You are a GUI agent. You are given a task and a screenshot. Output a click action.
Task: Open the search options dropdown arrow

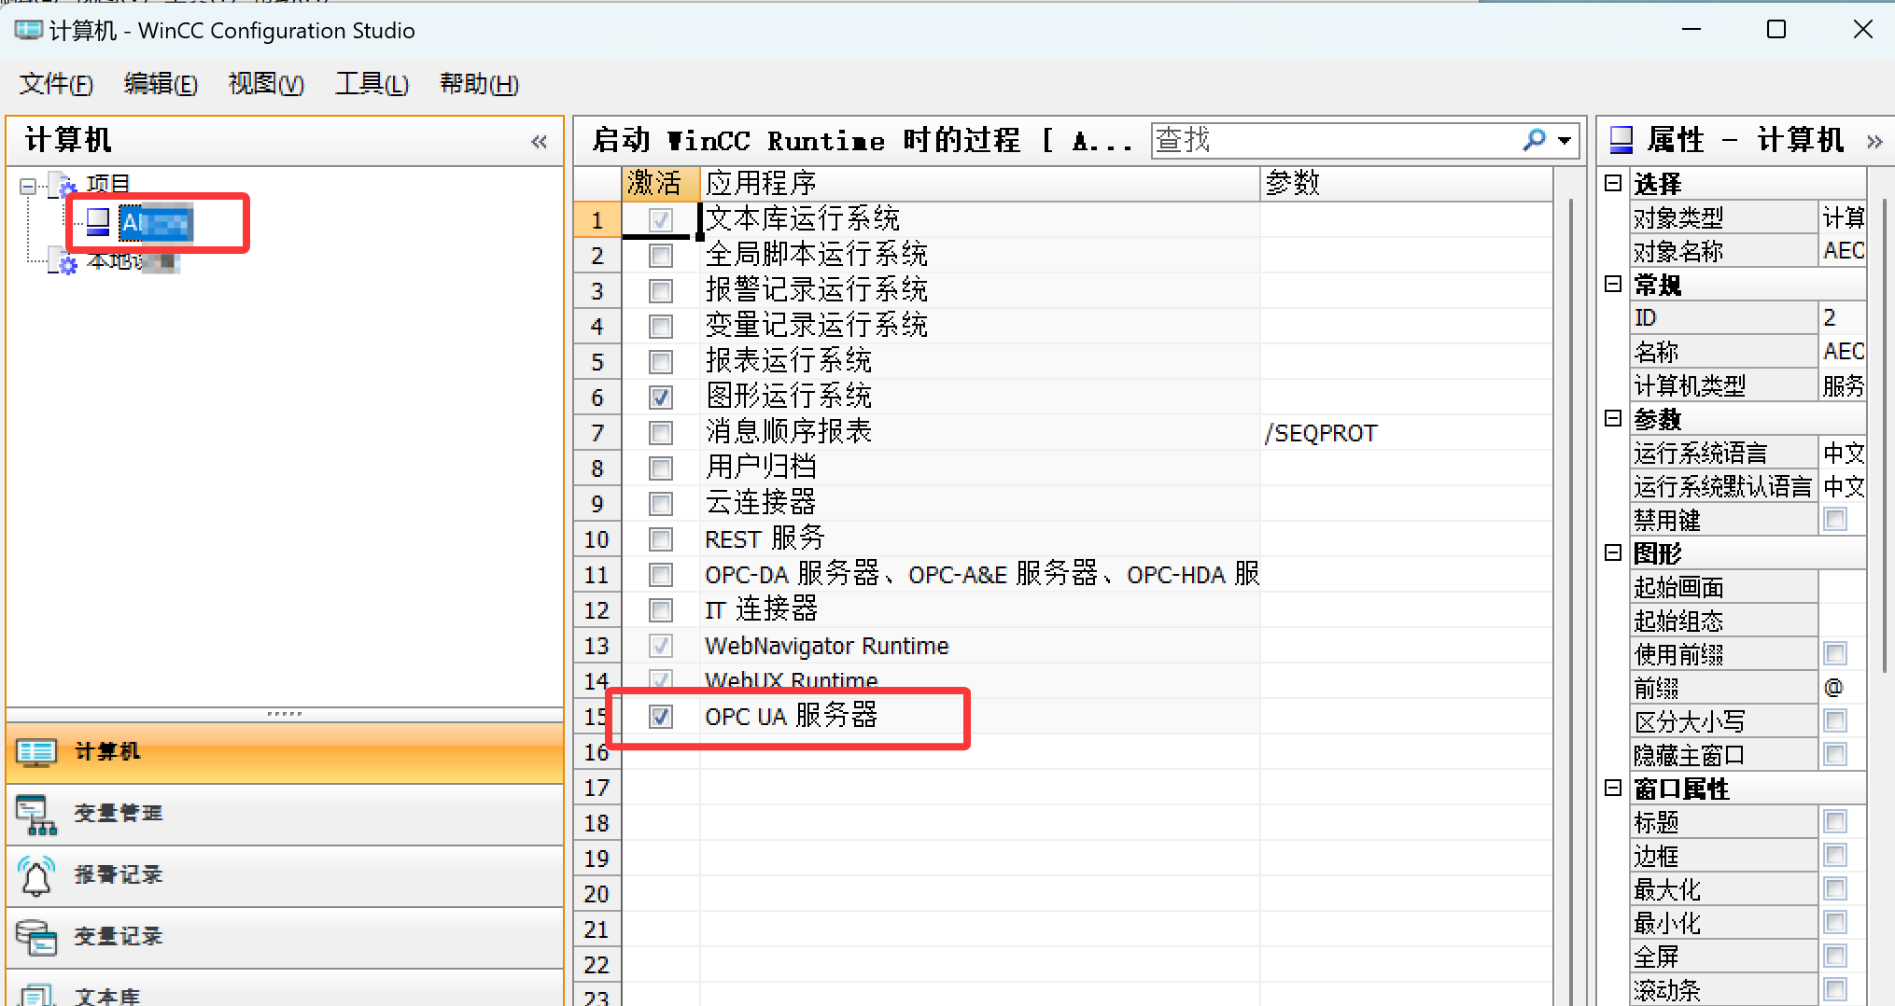coord(1565,141)
